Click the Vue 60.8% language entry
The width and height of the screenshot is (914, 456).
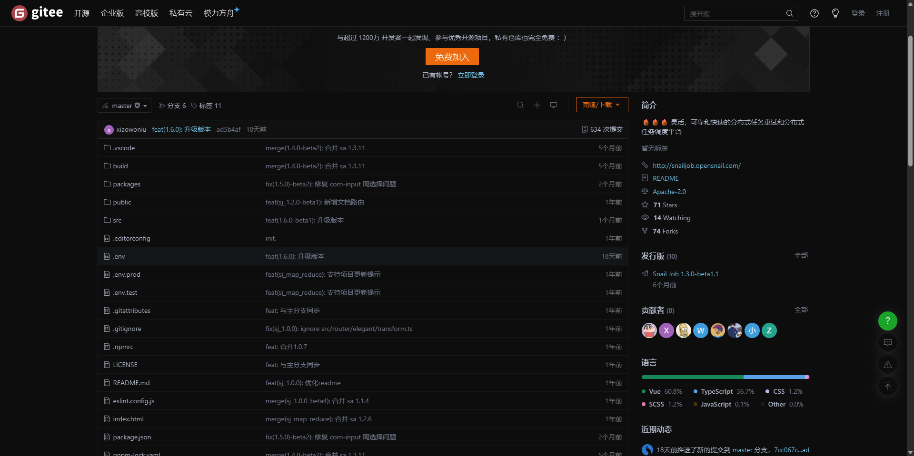point(662,391)
